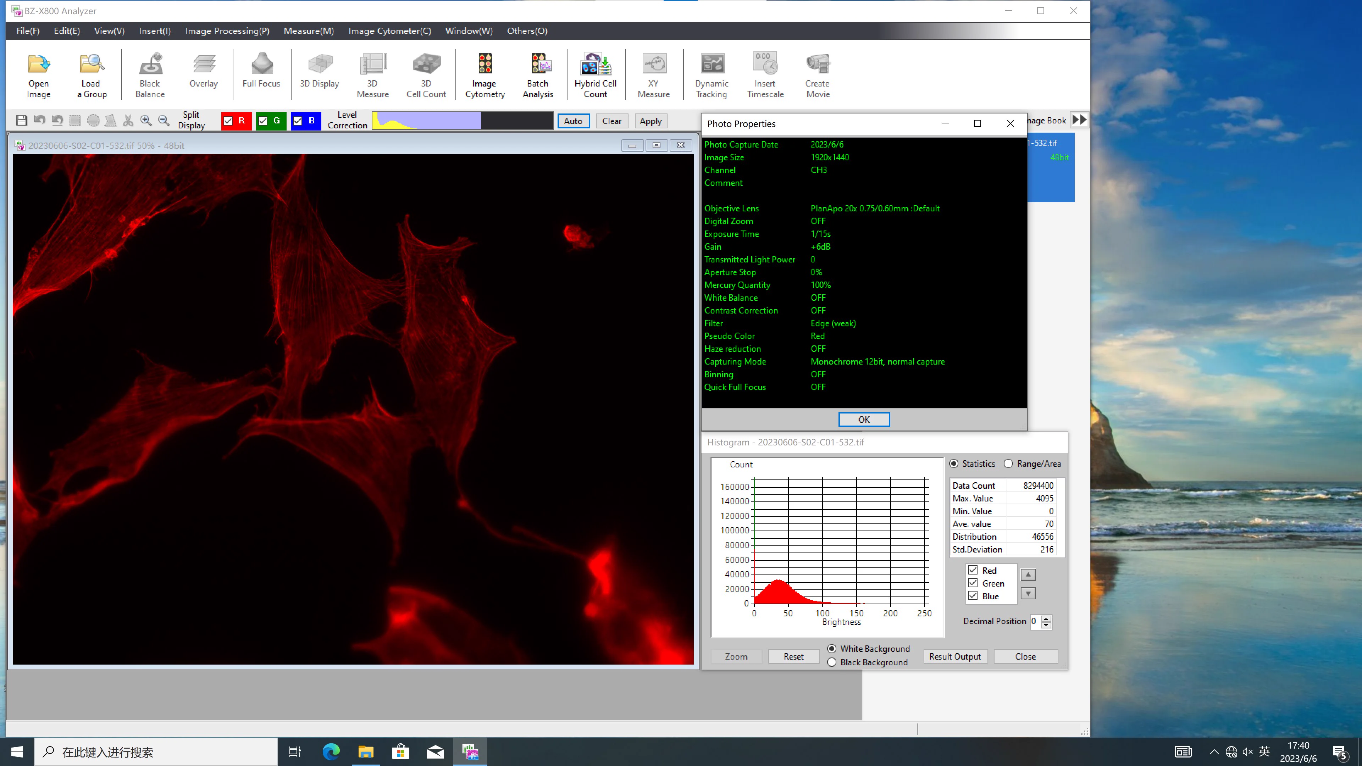1362x766 pixels.
Task: Open File Explorer from the taskbar
Action: click(x=366, y=752)
